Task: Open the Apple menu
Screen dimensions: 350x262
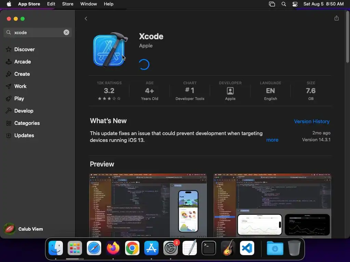Action: point(9,4)
